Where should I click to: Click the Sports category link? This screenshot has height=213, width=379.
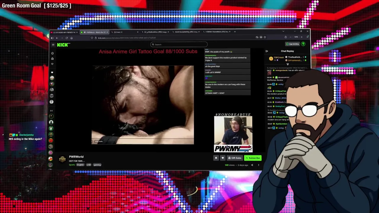click(72, 165)
